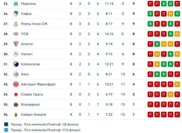Click the Ajax club logo
The width and height of the screenshot is (182, 133).
(x=16, y=74)
